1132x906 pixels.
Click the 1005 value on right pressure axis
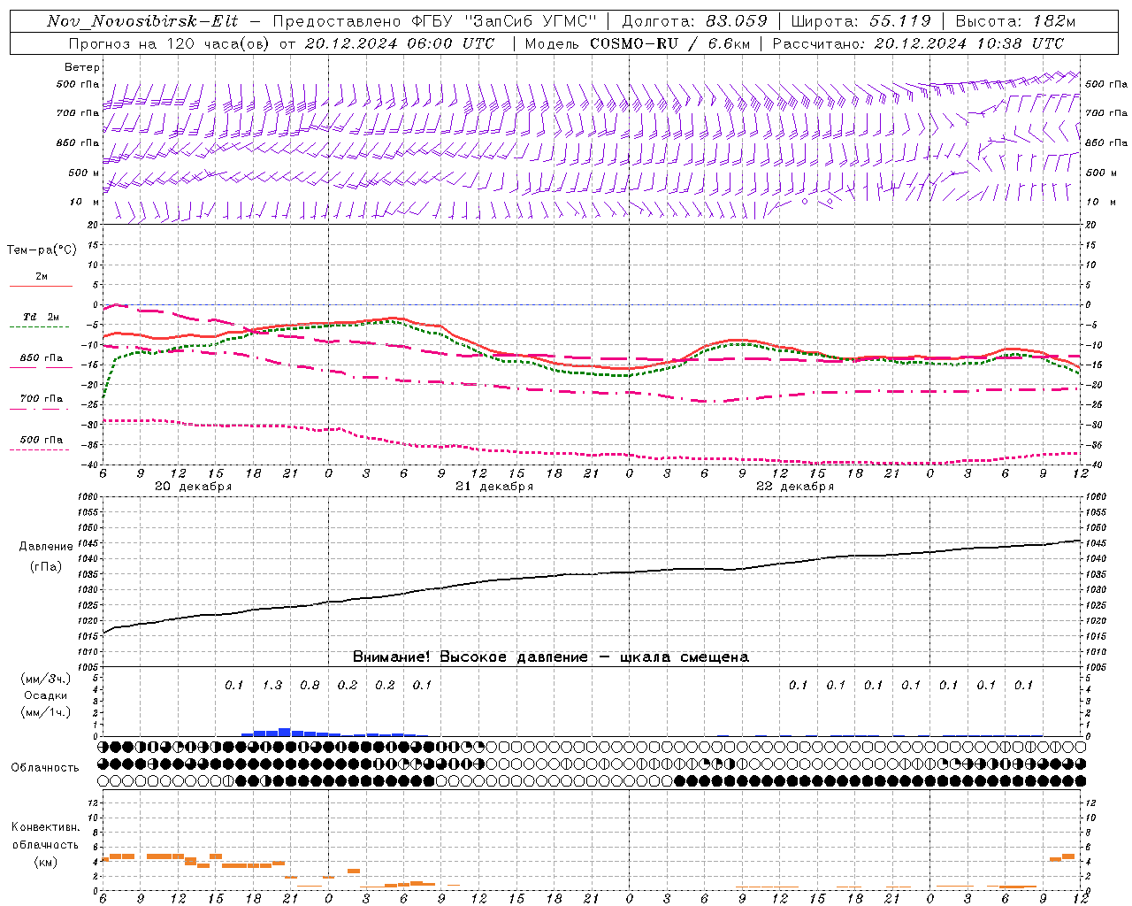[1095, 666]
